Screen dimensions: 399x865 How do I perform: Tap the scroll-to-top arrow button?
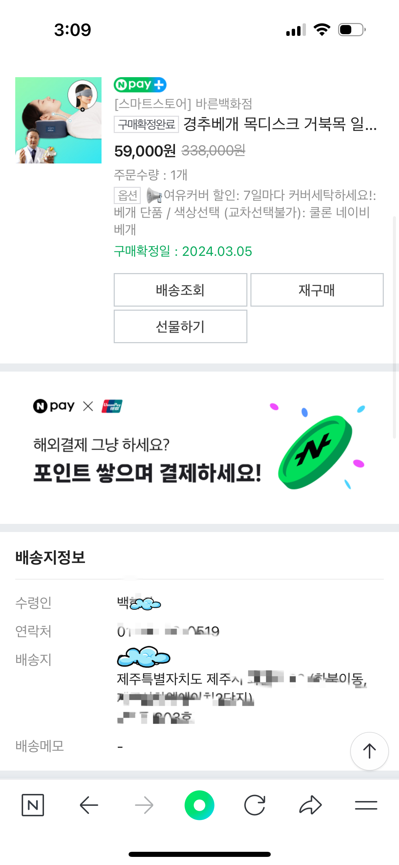click(x=370, y=751)
